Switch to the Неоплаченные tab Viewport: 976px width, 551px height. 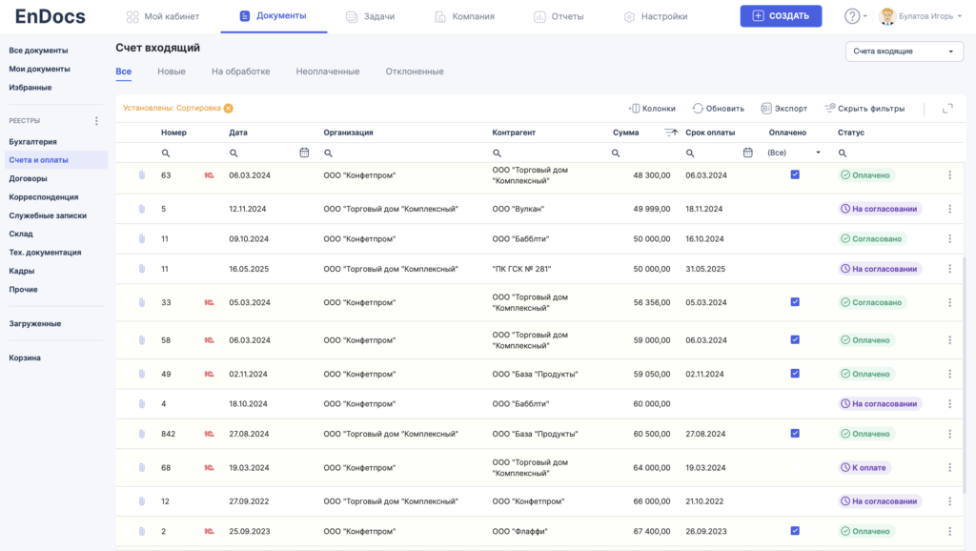[x=327, y=71]
